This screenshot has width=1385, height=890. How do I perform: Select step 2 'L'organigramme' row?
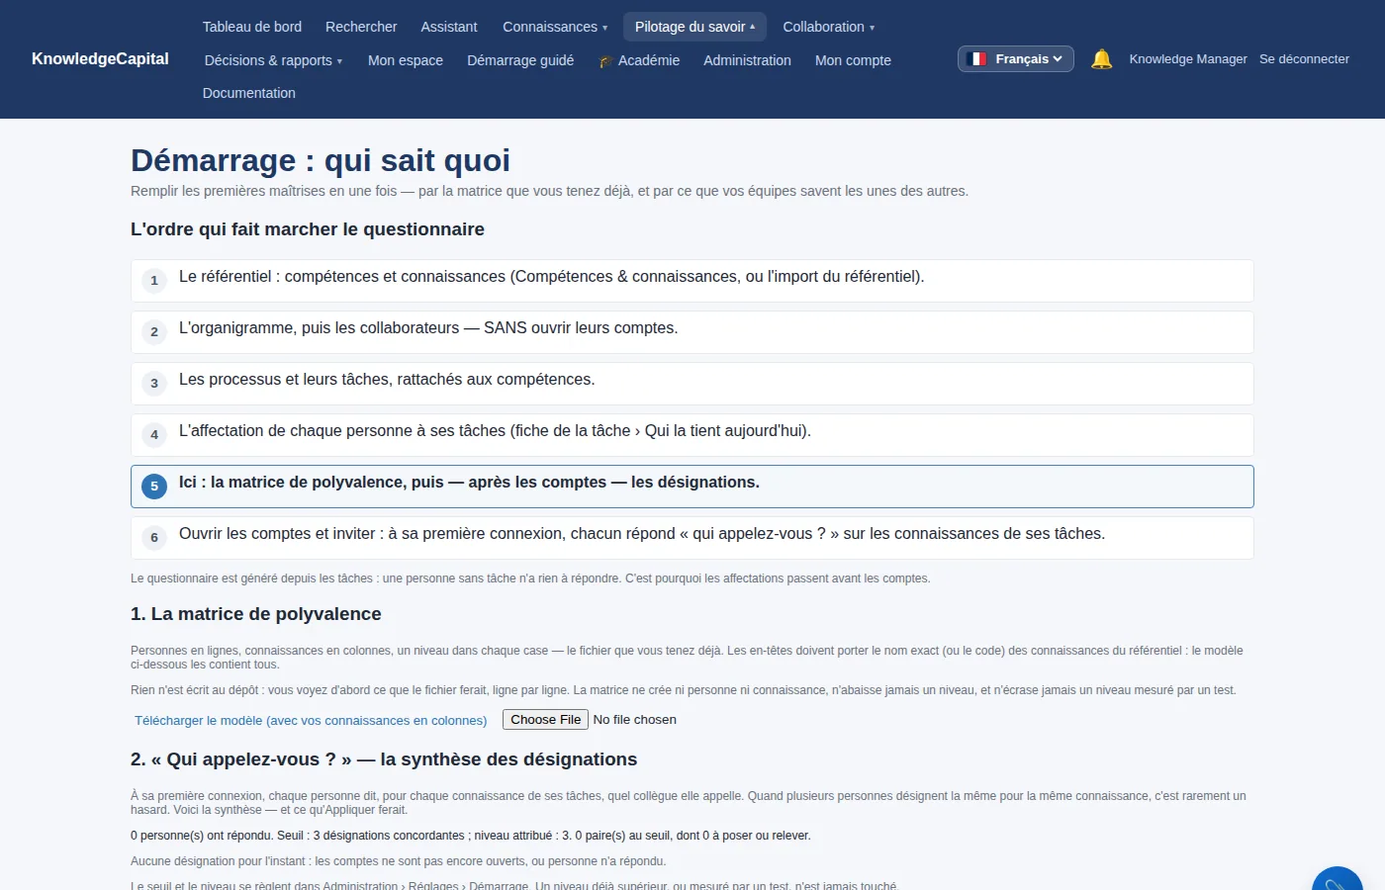692,332
